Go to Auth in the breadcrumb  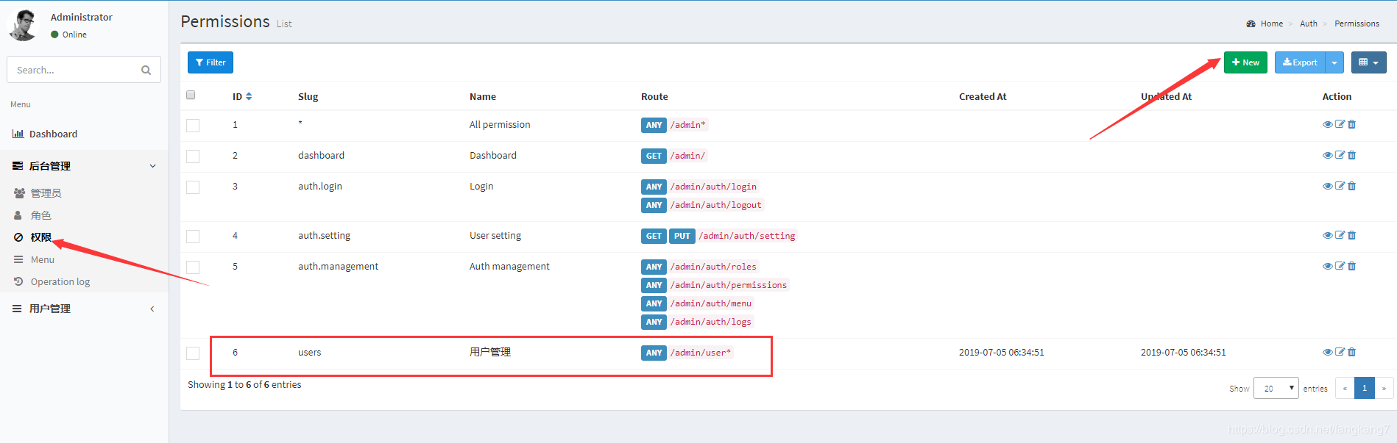pos(1309,24)
